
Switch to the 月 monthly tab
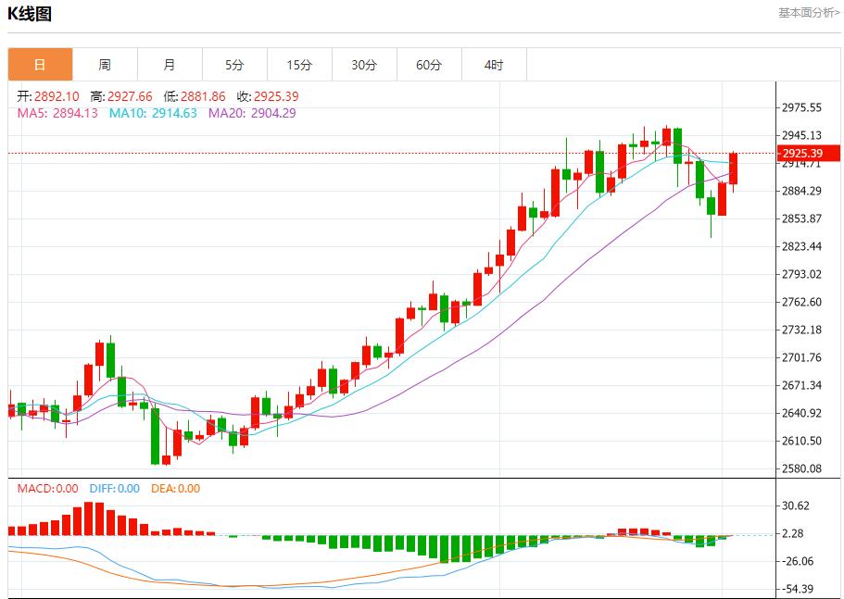170,65
